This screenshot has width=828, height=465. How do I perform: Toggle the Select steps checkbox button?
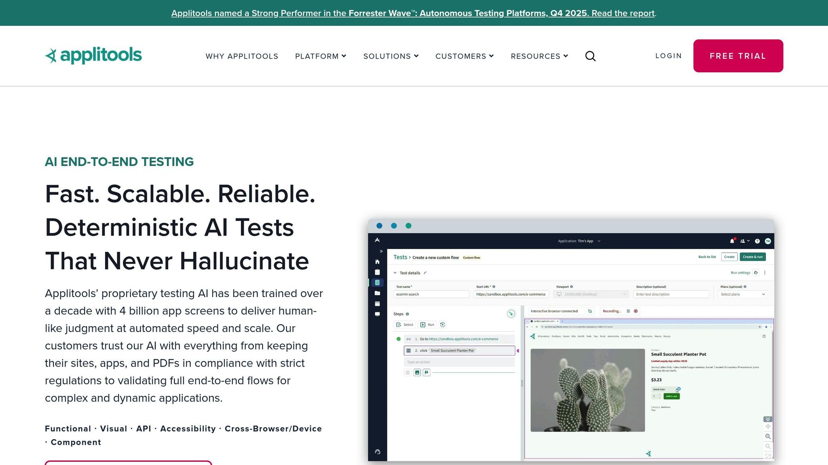(405, 325)
